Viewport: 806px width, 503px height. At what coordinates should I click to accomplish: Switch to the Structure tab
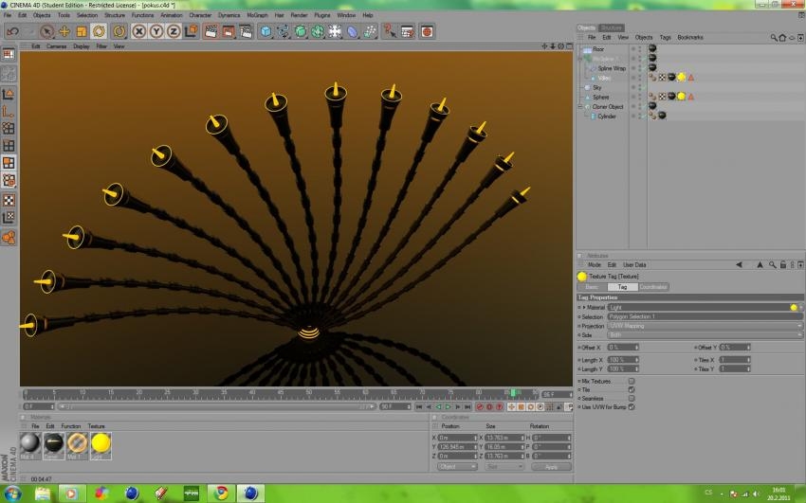coord(612,27)
